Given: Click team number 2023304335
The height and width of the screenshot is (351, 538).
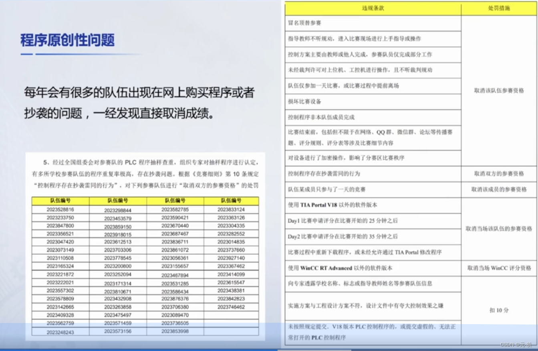Looking at the screenshot, I should coord(231,226).
